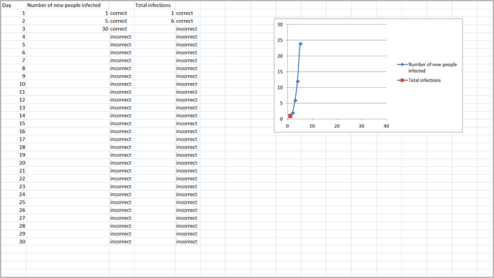Select new infections value 5 on day 2

68,21
